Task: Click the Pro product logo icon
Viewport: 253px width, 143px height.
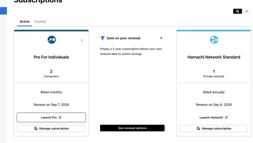Action: click(52, 40)
